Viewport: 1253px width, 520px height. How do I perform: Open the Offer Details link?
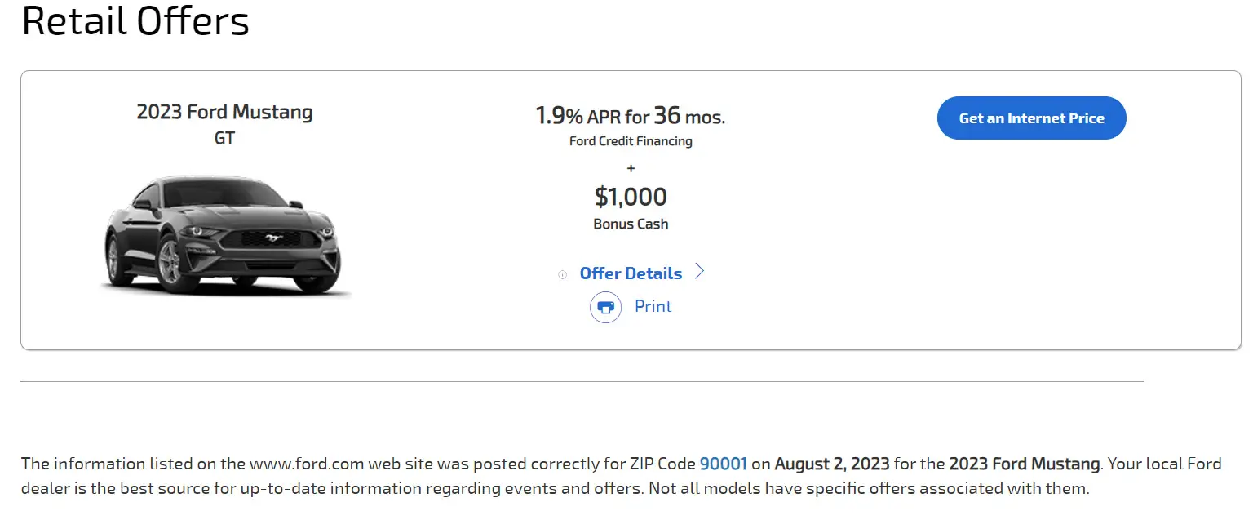coord(631,273)
